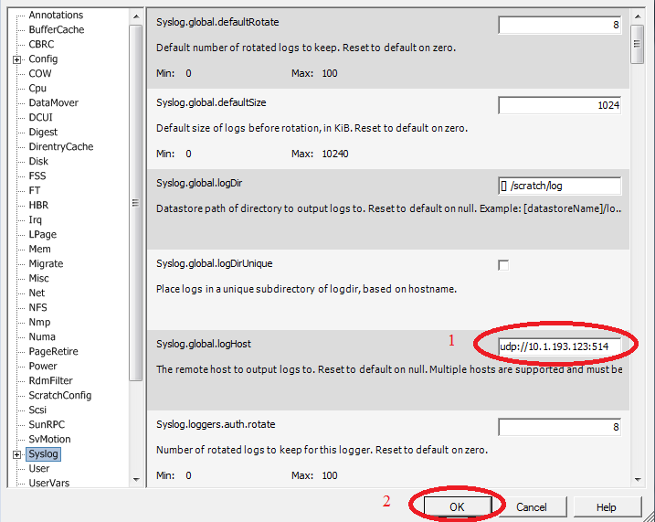Screen dimensions: 655x522
Task: Select FT in the settings tree
Action: click(35, 190)
